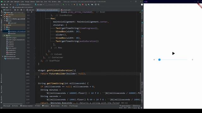
Task: Click the red Stop button in toolbar
Action: [83, 4]
